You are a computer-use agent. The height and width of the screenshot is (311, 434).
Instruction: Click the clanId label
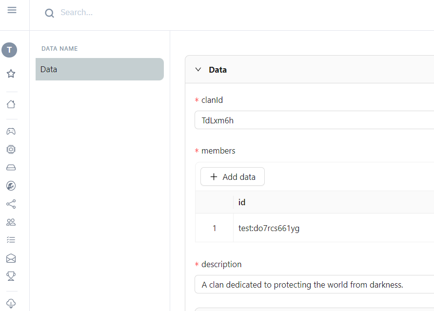point(212,100)
